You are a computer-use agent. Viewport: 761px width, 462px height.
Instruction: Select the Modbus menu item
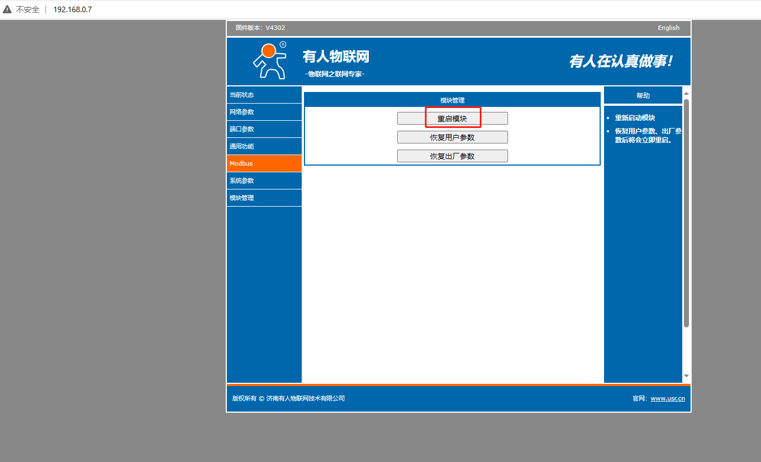[x=264, y=163]
